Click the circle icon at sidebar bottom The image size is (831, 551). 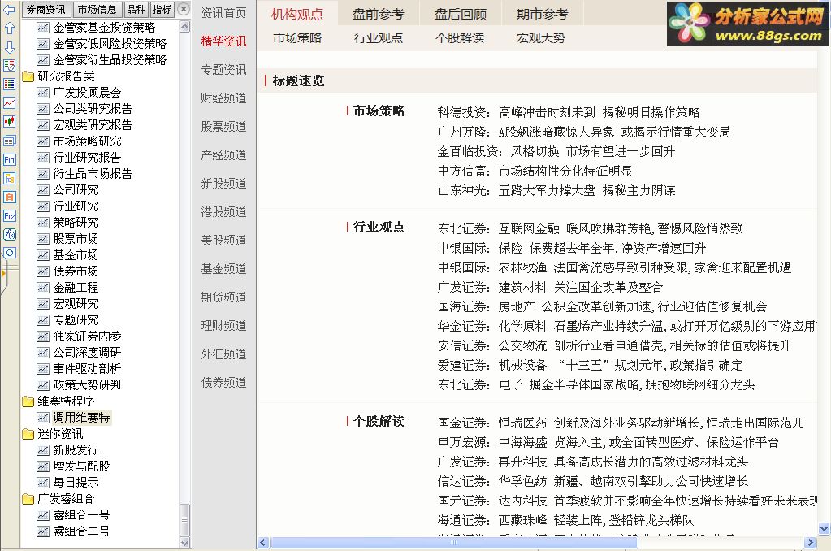point(9,253)
